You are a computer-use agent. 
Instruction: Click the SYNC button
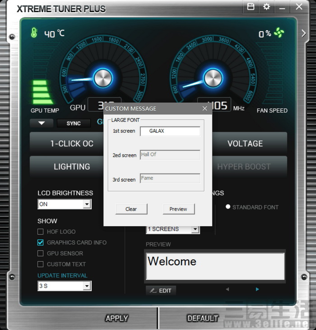(x=74, y=123)
